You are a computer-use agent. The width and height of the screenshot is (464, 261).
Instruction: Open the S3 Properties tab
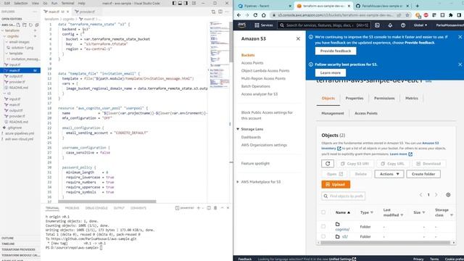coord(355,99)
